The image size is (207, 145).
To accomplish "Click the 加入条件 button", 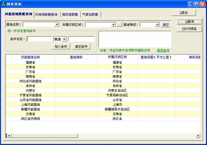I will tap(61, 46).
